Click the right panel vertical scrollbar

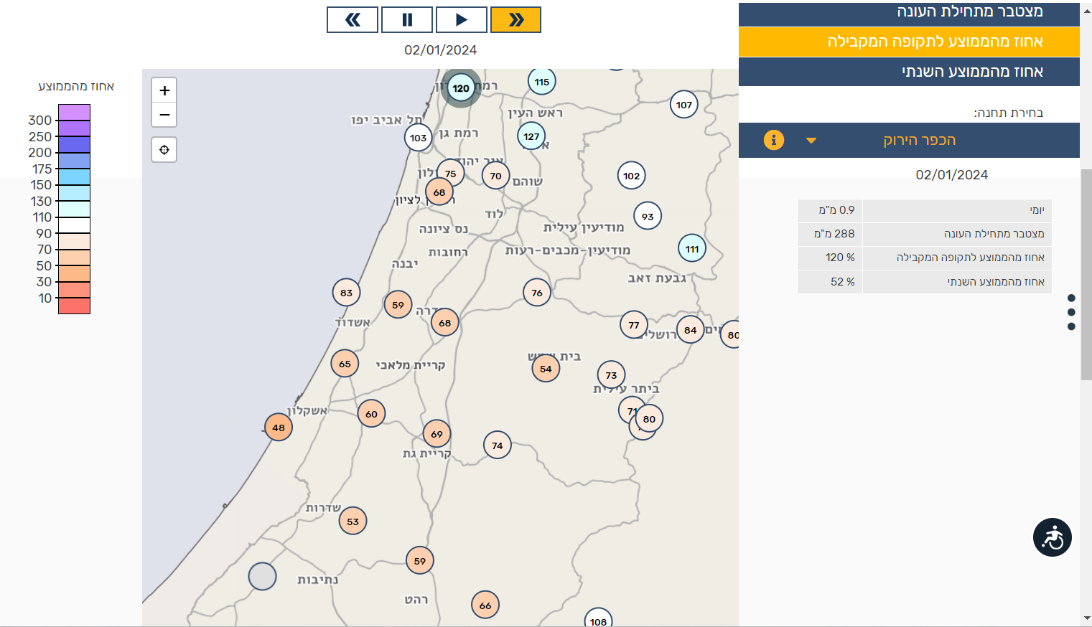tap(1086, 273)
